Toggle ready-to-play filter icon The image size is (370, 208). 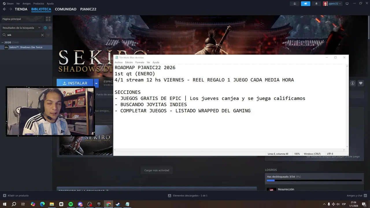tap(50, 28)
